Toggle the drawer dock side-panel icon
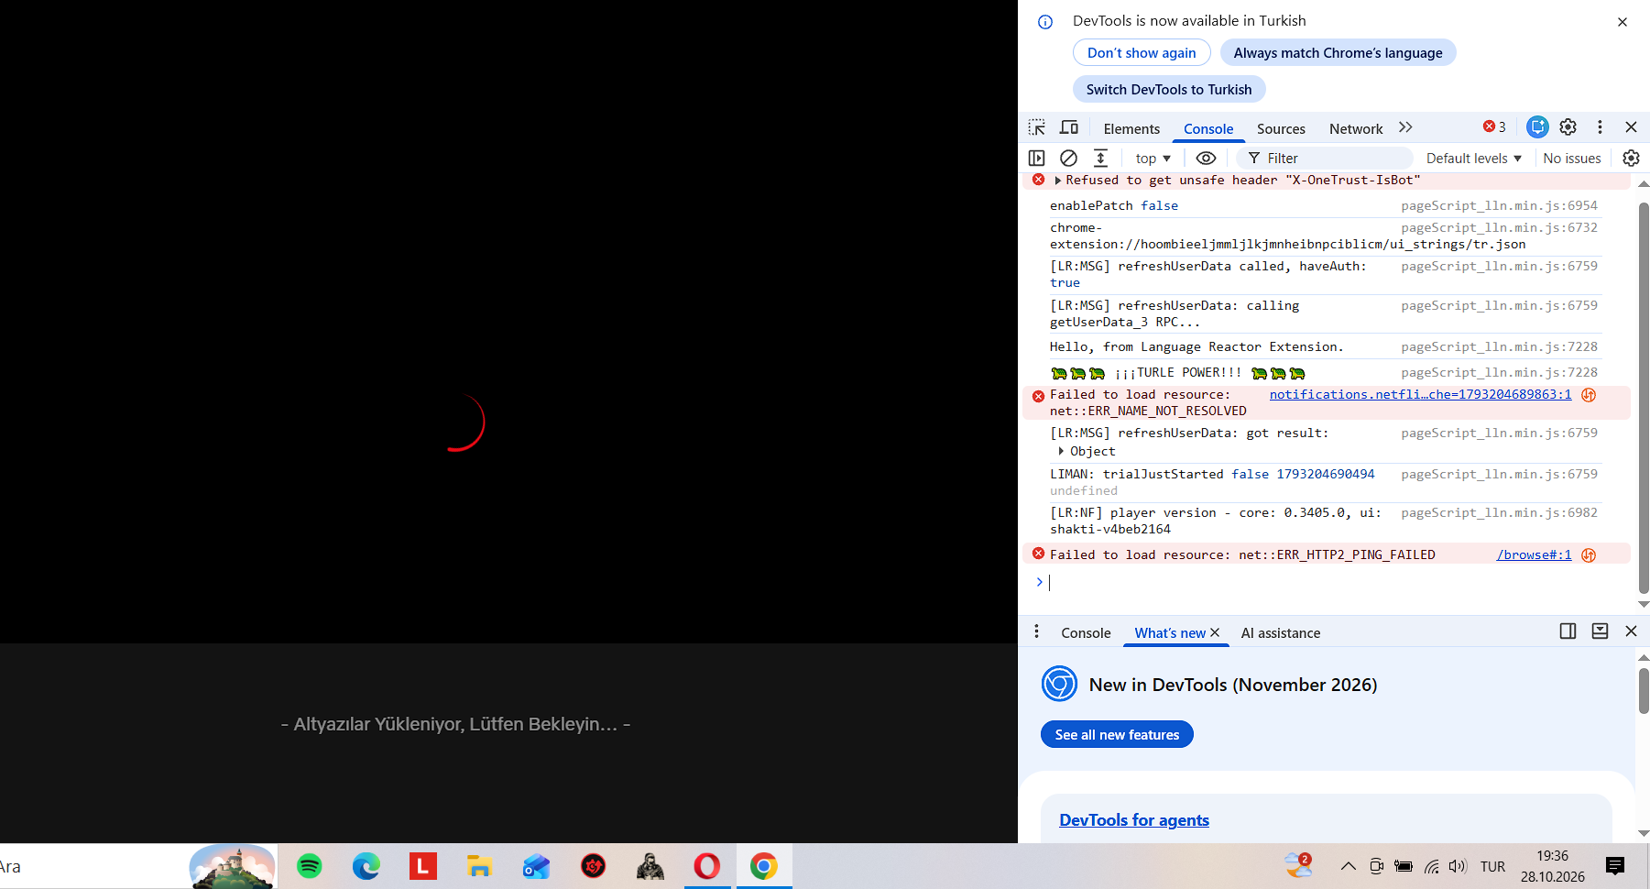This screenshot has width=1650, height=889. 1568,631
